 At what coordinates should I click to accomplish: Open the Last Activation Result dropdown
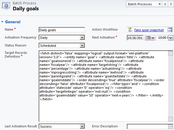pyautogui.click(x=82, y=126)
